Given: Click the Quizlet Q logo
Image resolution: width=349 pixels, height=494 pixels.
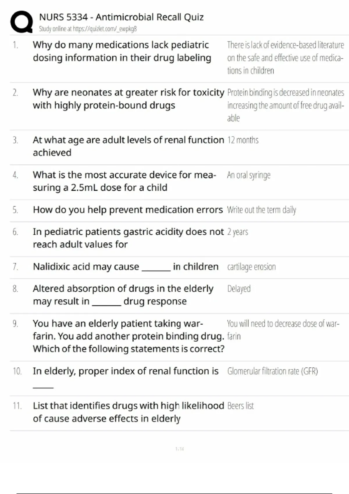Looking at the screenshot, I should pyautogui.click(x=21, y=22).
